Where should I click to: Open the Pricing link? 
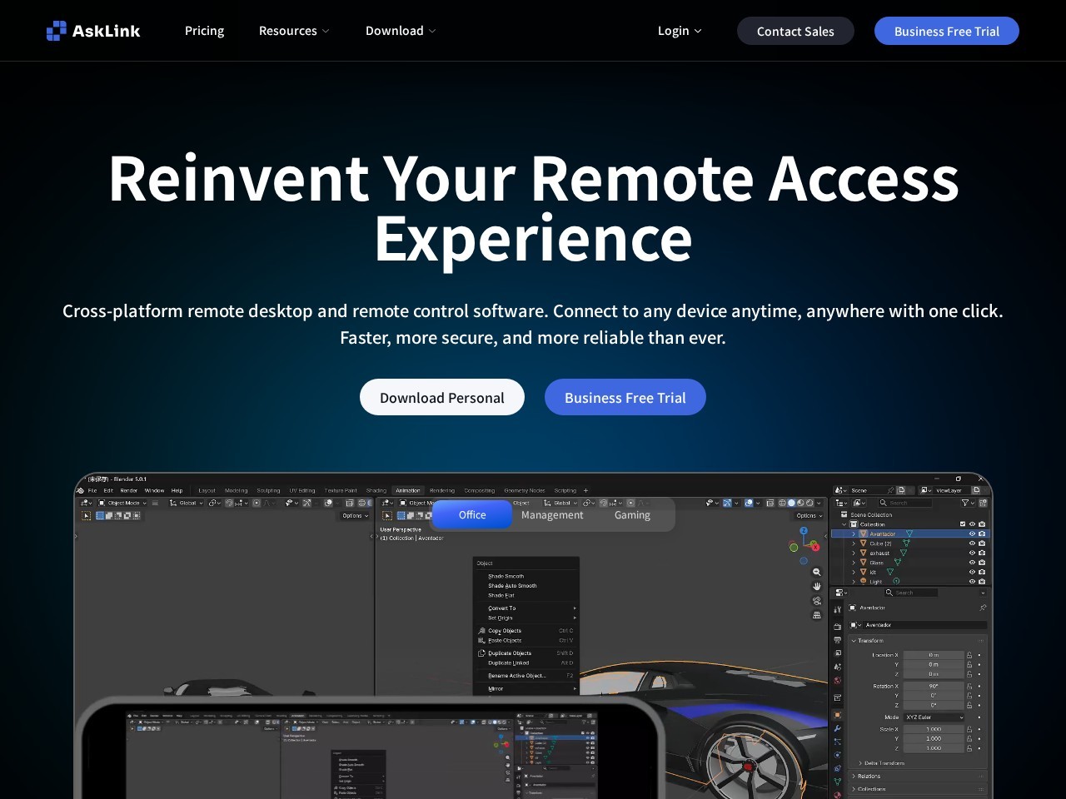point(204,31)
